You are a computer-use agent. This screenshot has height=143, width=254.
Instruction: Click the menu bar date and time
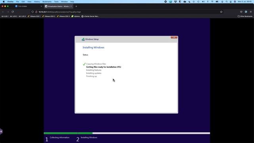[244, 2]
